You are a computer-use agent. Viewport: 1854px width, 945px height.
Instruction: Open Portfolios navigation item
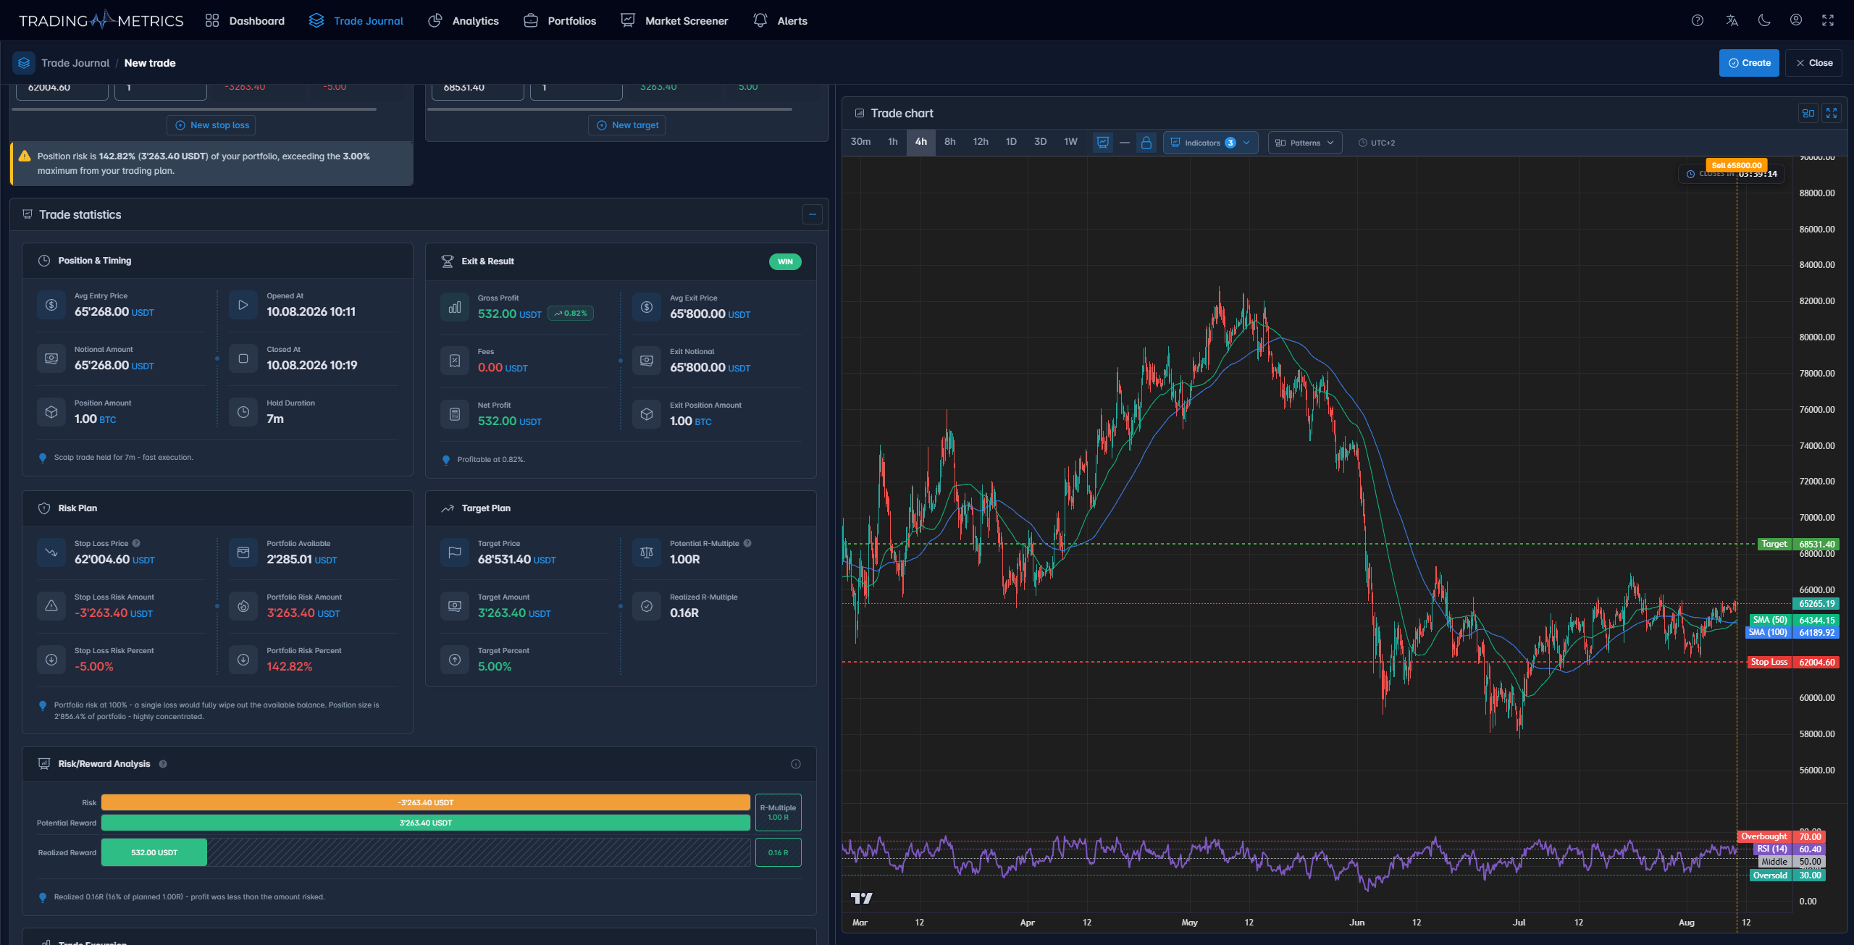[560, 20]
